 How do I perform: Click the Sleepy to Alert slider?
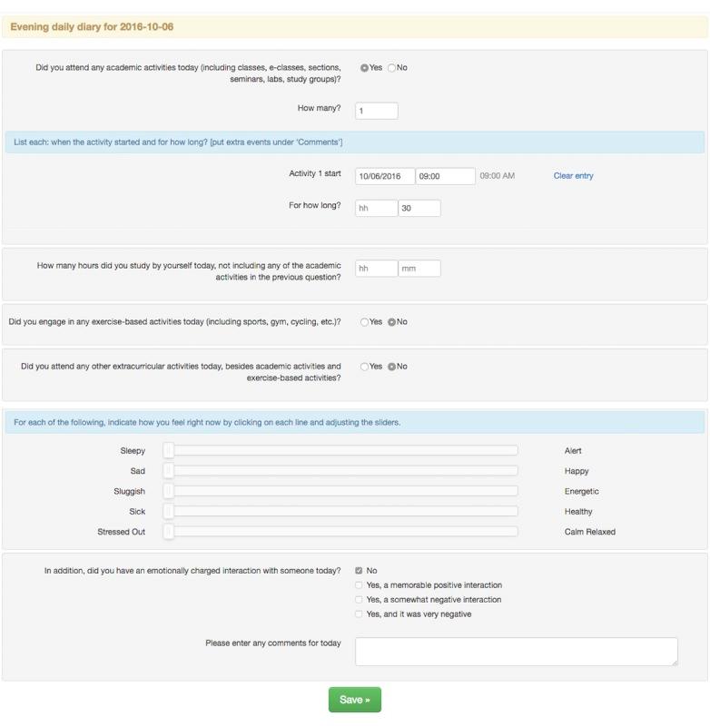[x=340, y=450]
